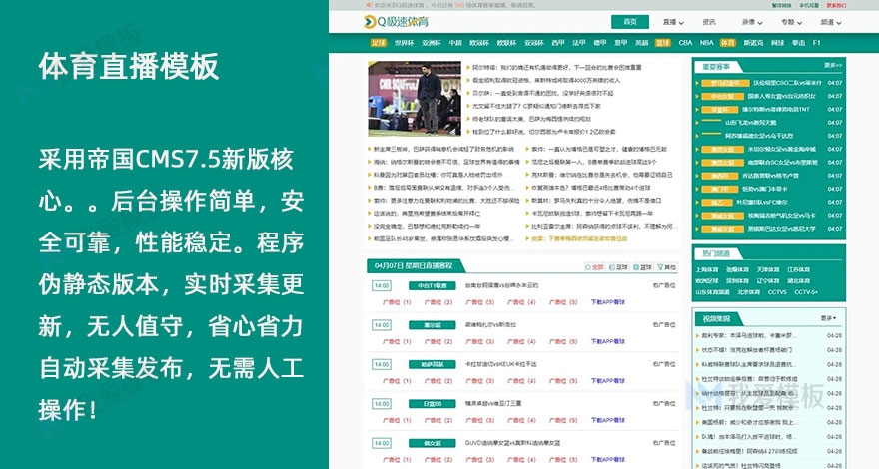Filter schedule by 篮球 icon
Image resolution: width=879 pixels, height=469 pixels.
tap(643, 267)
